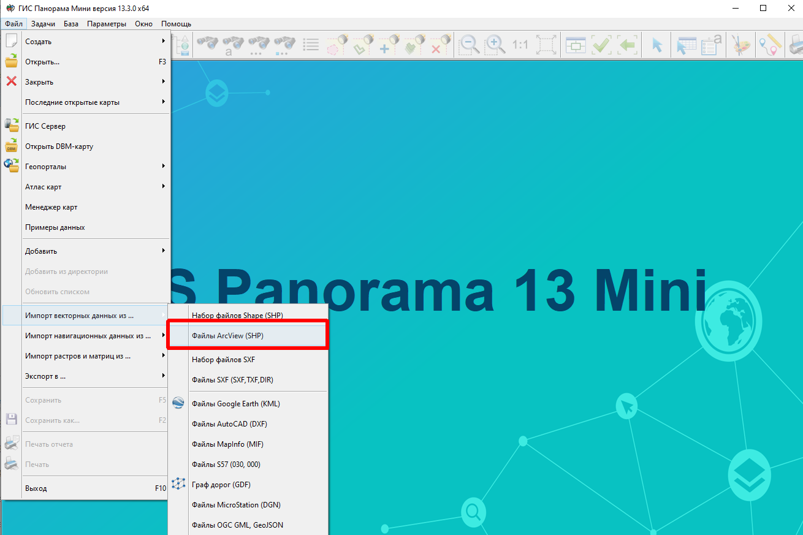Viewport: 803px width, 535px height.
Task: Choose Файлы Google Earth (KML)
Action: (248, 404)
